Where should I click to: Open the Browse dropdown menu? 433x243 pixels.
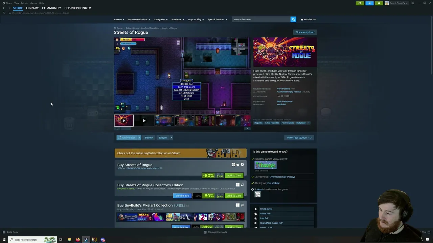(119, 19)
